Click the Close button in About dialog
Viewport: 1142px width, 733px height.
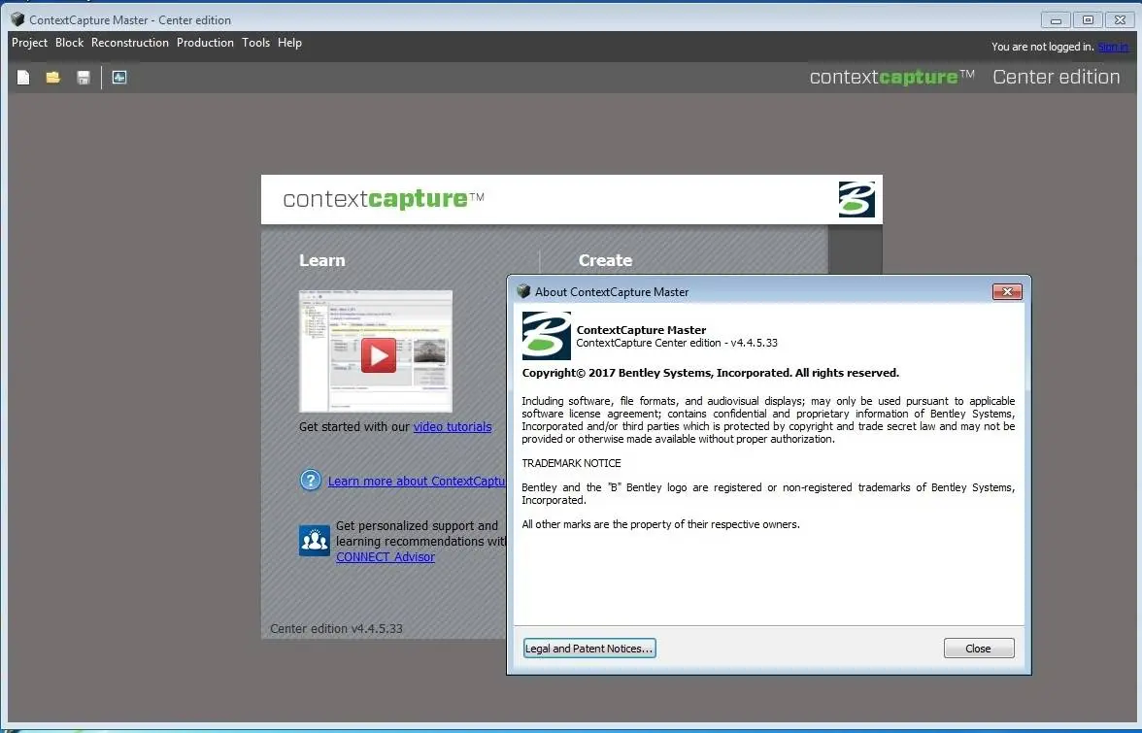pos(979,649)
